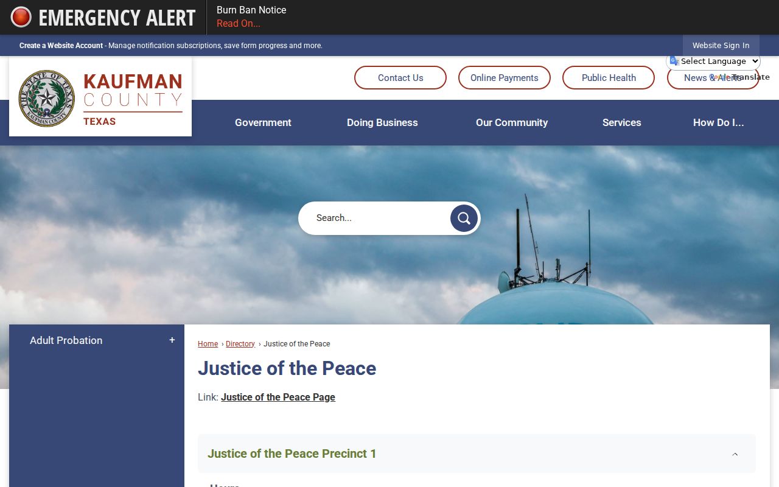Open Read On... burn ban link
The height and width of the screenshot is (487, 779).
coord(239,24)
